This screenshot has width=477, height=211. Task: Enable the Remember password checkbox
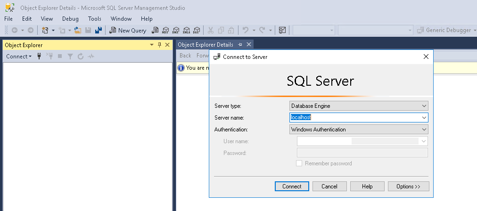click(299, 163)
